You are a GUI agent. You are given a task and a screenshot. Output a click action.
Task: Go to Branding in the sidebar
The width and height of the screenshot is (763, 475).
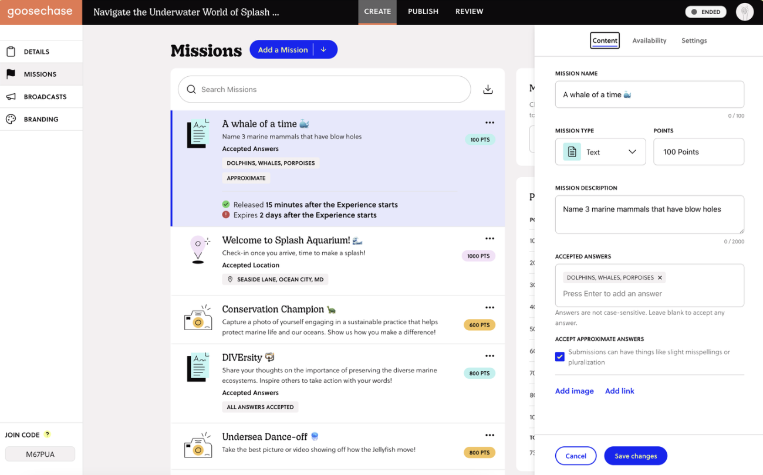tap(41, 119)
